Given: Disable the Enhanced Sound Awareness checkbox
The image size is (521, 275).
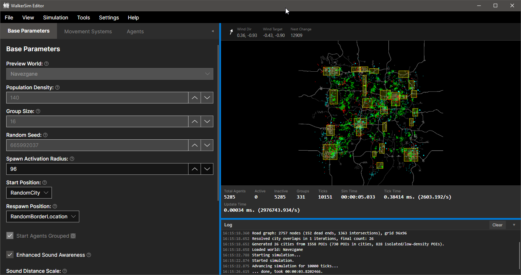Looking at the screenshot, I should point(10,255).
